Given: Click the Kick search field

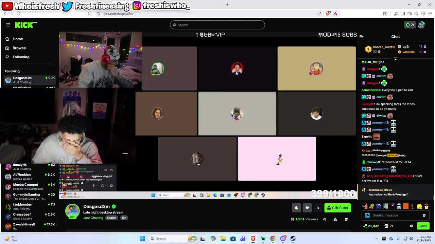Looking at the screenshot, I should tap(217, 25).
